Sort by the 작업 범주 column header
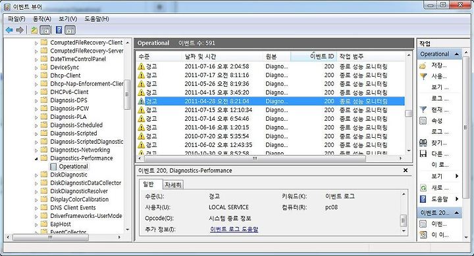 click(370, 56)
